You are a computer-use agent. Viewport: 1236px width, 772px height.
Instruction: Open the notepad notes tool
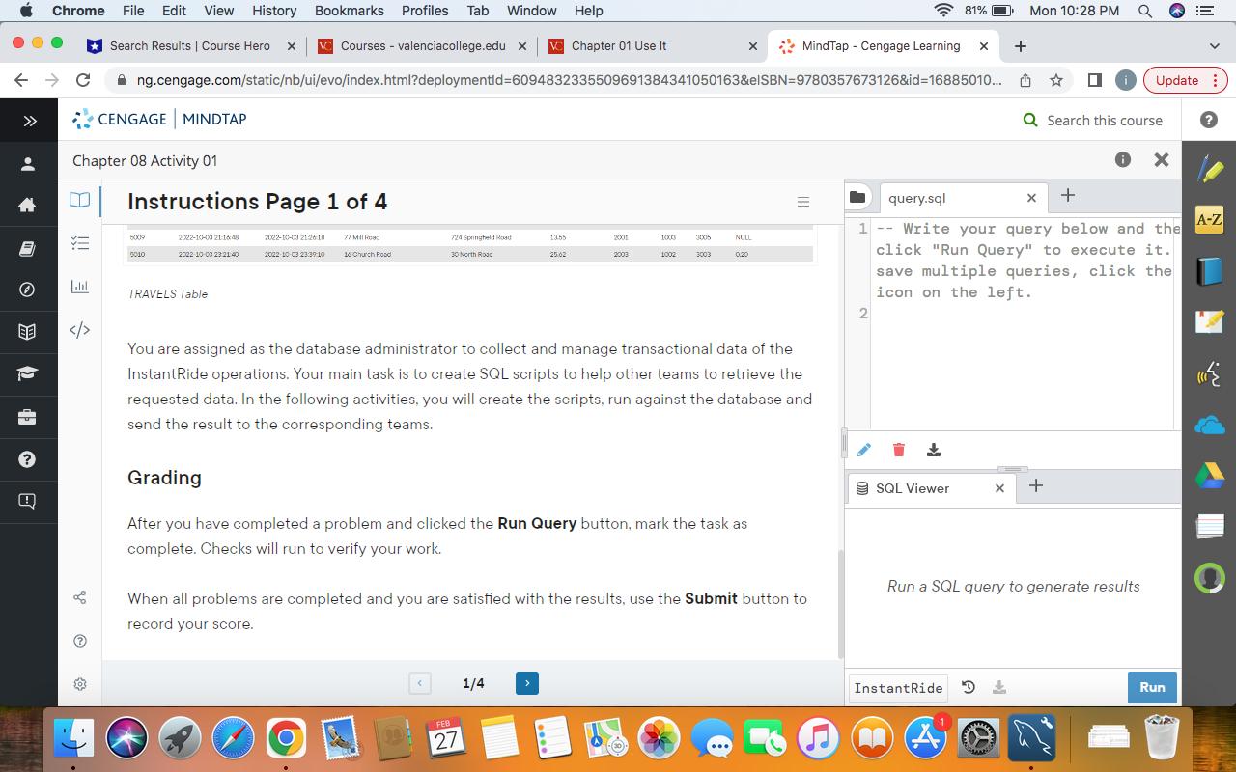click(1210, 322)
